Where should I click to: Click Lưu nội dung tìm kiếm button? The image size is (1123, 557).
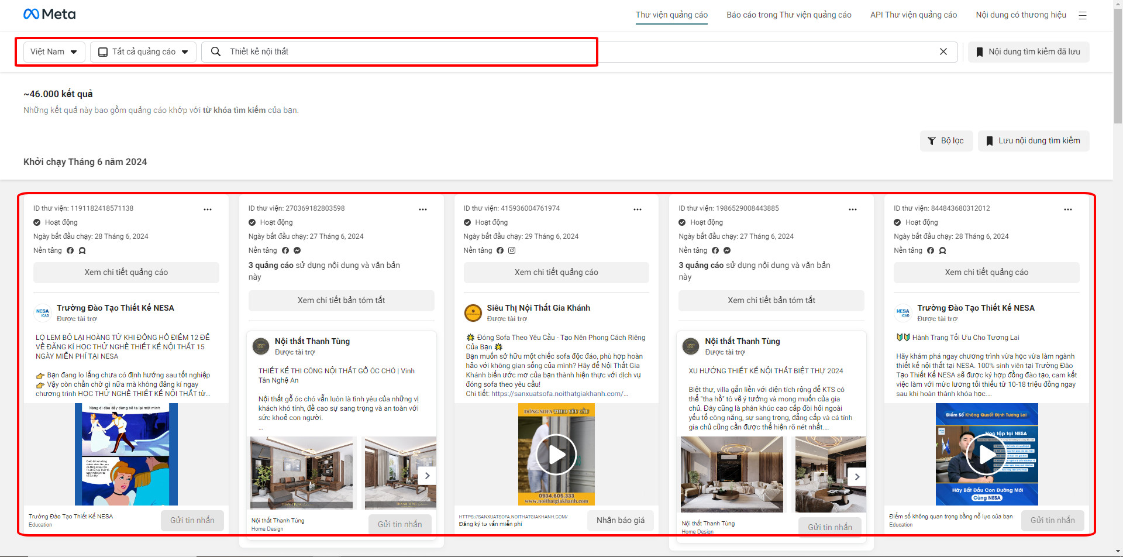(1034, 140)
